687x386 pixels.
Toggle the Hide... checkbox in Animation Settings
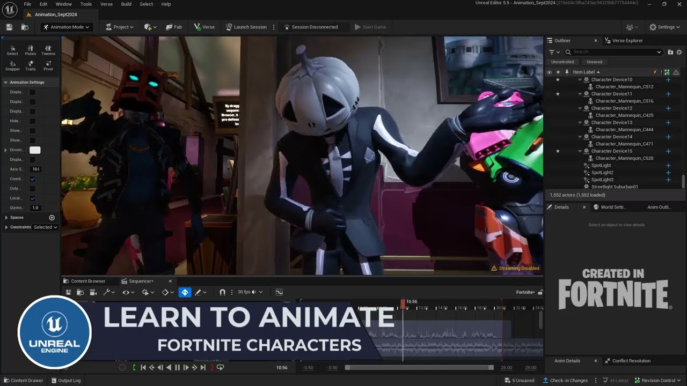(x=32, y=121)
